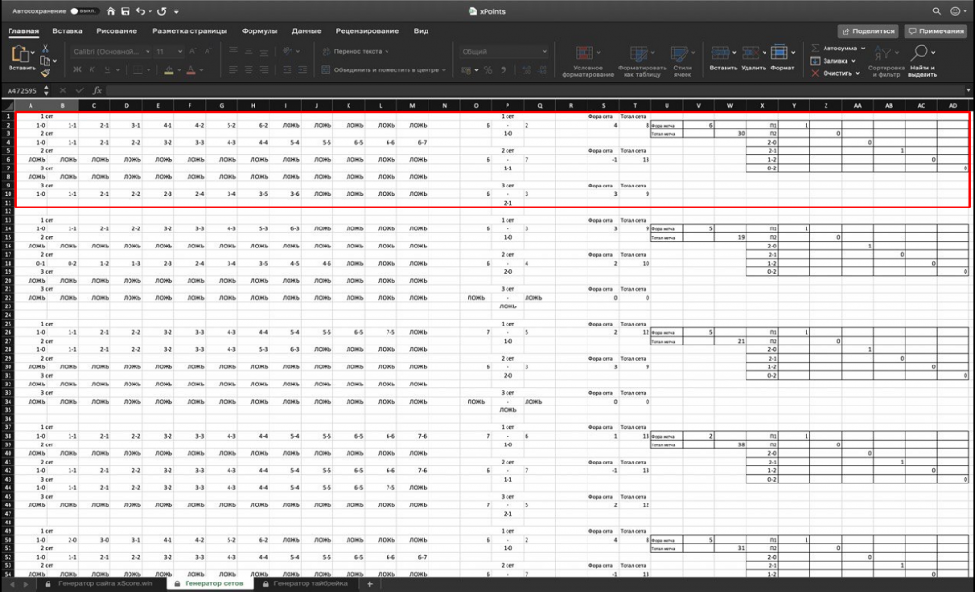Click the copy icon
This screenshot has width=975, height=592.
[x=46, y=61]
